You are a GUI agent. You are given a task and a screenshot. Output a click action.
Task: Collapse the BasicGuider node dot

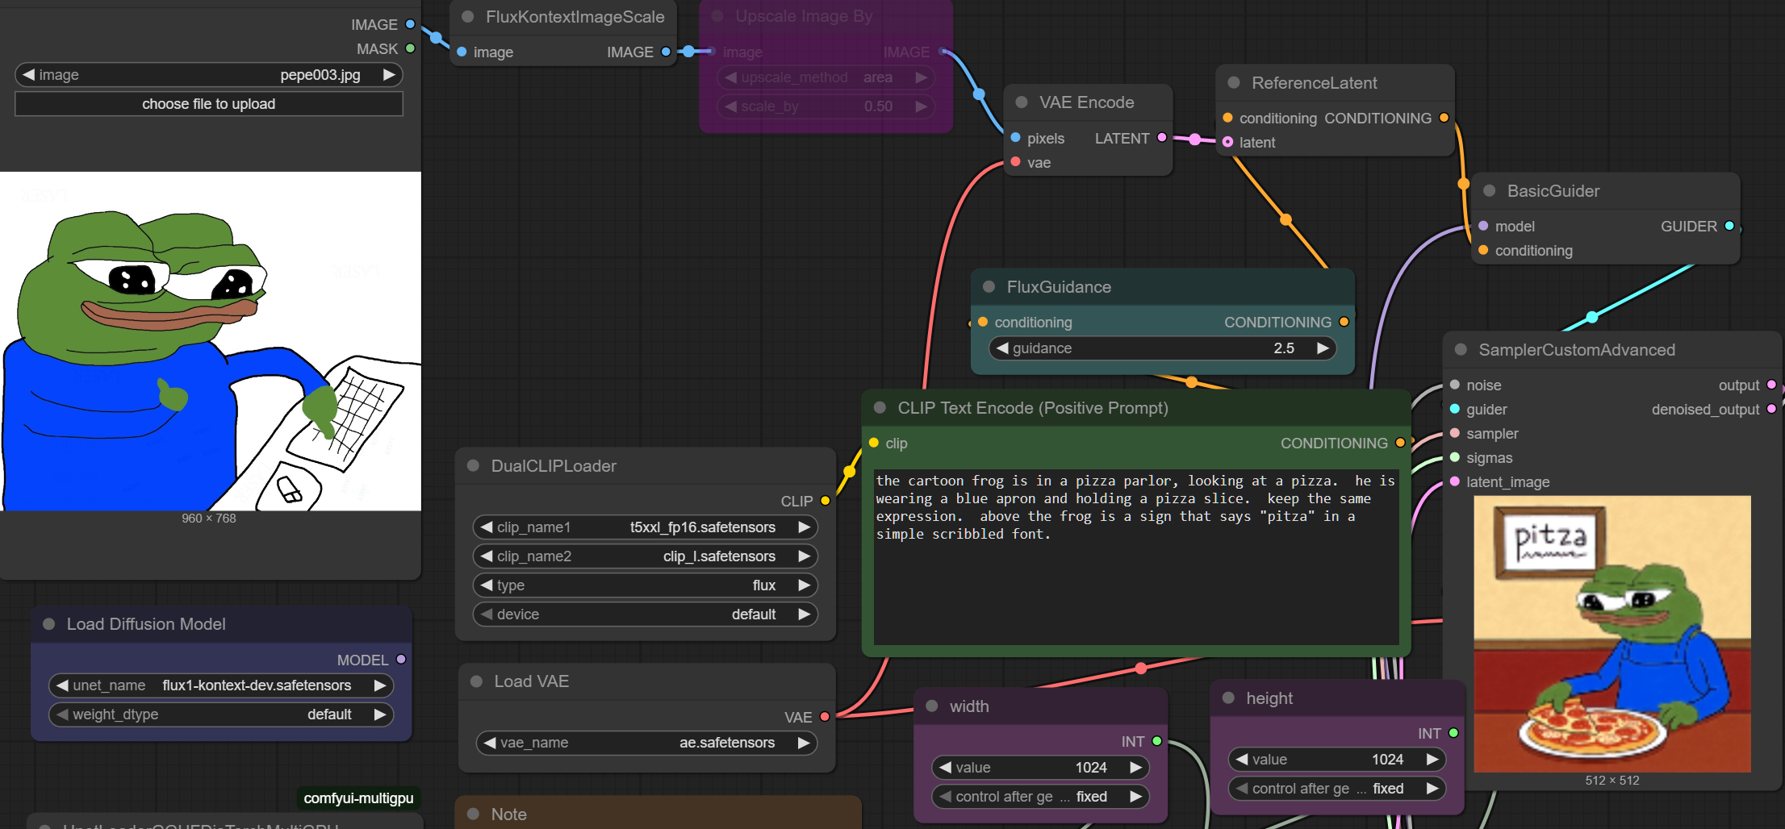(1489, 190)
